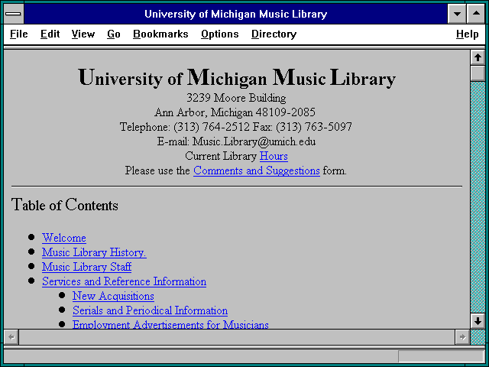Open the File menu
This screenshot has height=367, width=489.
tap(18, 34)
